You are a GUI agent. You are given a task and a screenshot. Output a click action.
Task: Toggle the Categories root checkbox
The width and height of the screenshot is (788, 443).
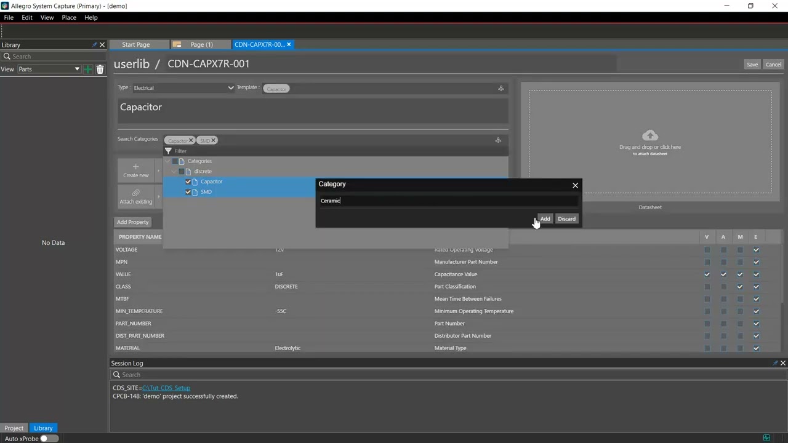(x=175, y=161)
